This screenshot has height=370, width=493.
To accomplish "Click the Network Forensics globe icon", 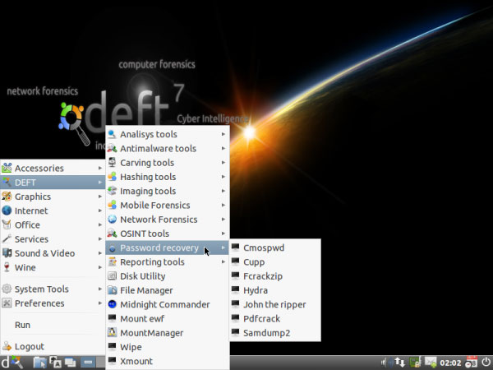I will (x=113, y=219).
